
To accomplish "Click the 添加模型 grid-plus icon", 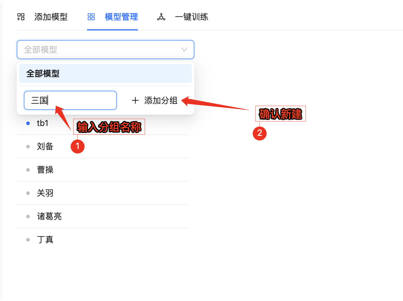I will (x=21, y=17).
